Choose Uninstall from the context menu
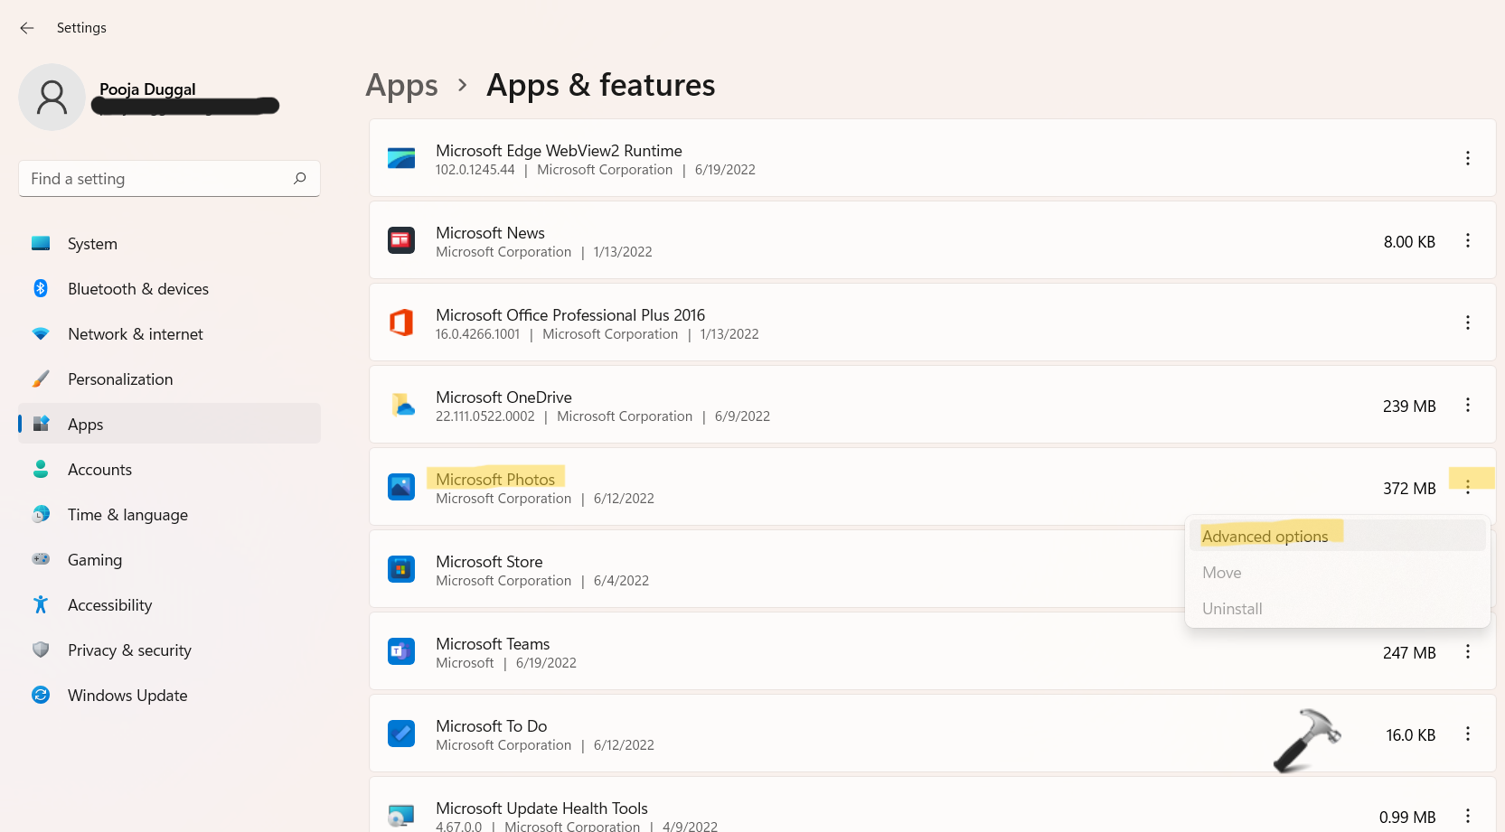Screen dimensions: 1505x832 1232,608
